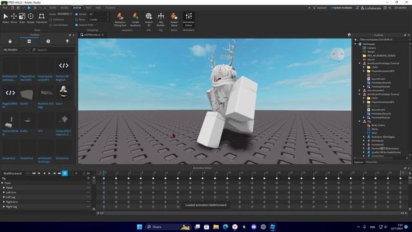The width and height of the screenshot is (412, 232).
Task: Activate the Scale tool
Action: click(x=22, y=18)
